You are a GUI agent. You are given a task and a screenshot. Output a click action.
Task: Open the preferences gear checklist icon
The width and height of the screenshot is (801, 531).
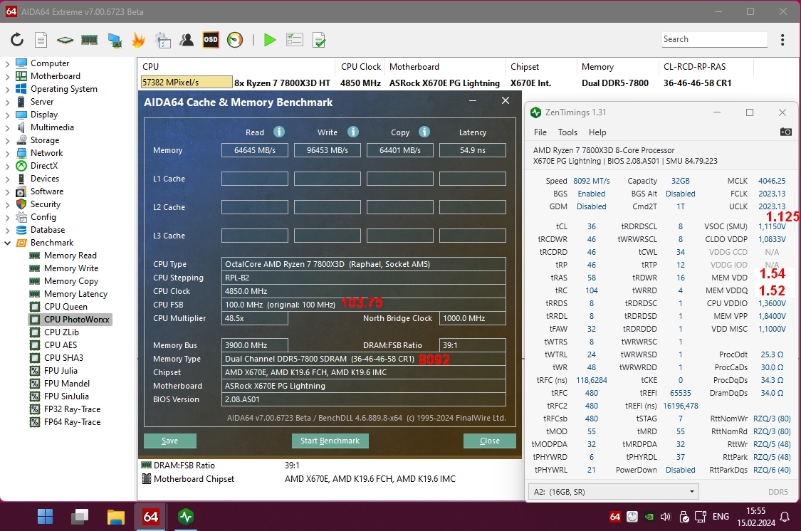point(163,41)
